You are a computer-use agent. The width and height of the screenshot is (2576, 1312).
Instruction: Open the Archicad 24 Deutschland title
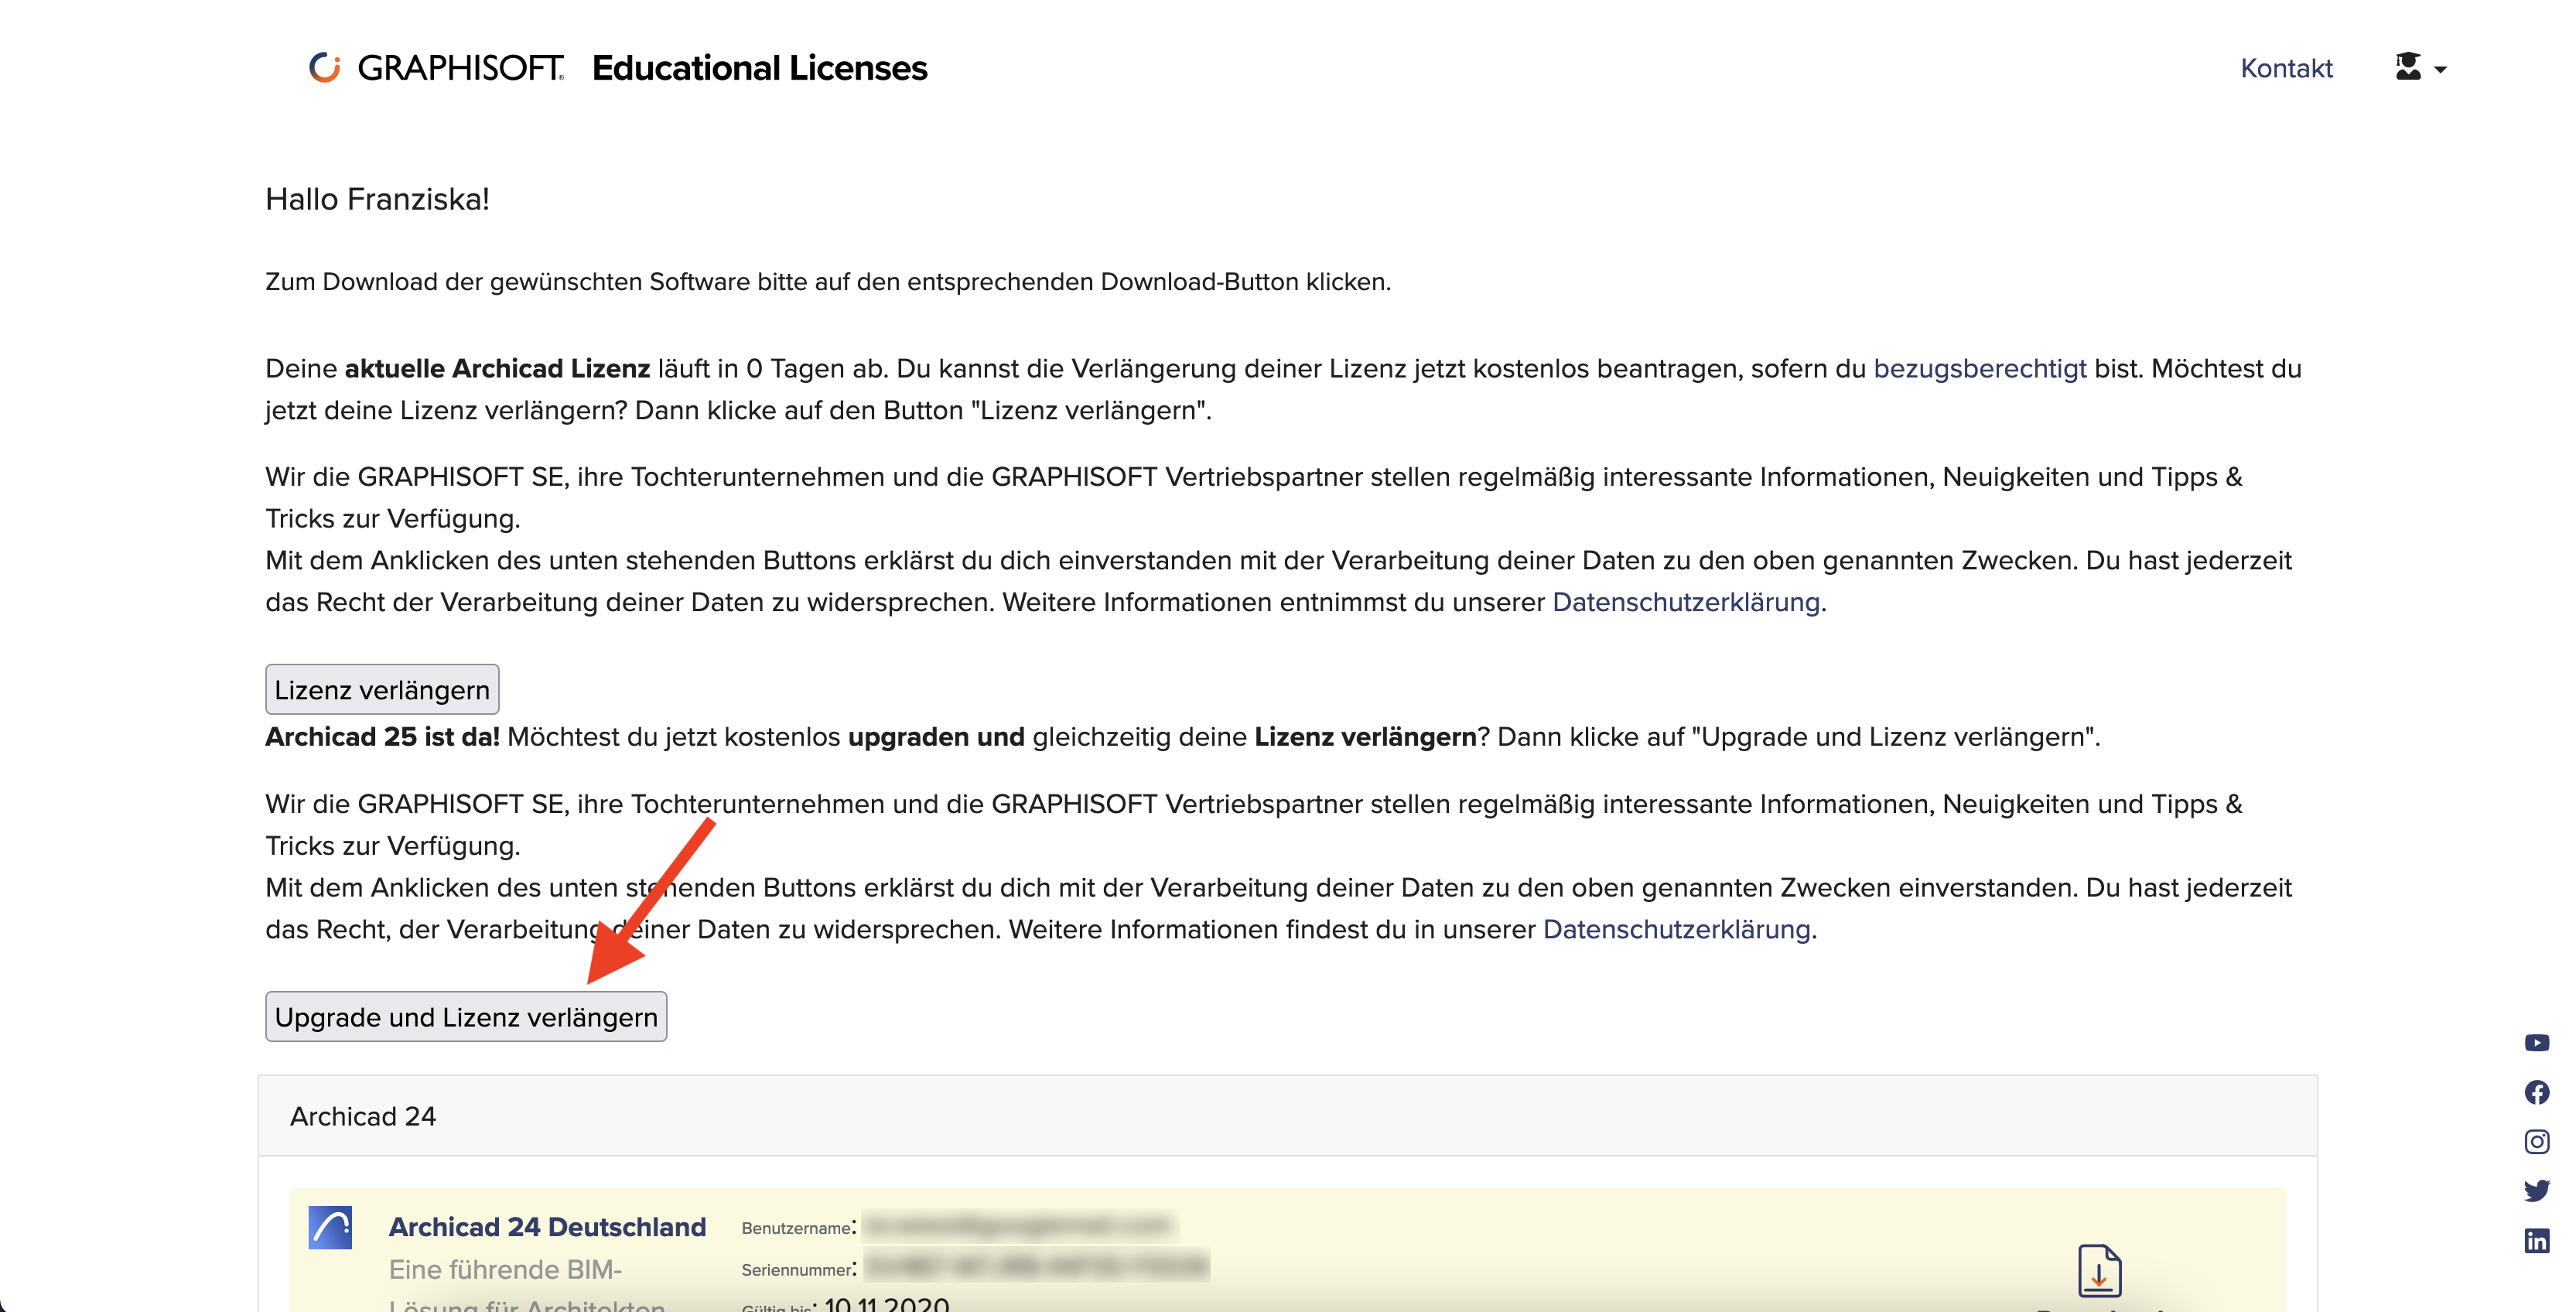[547, 1227]
